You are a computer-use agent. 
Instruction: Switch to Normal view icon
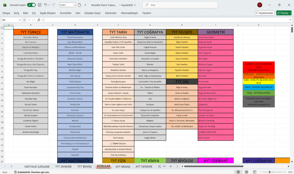238,172
